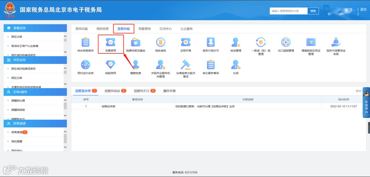The width and height of the screenshot is (370, 177).
Task: Click scroll-down arrow in 特色业务 list
Action: tap(65, 84)
